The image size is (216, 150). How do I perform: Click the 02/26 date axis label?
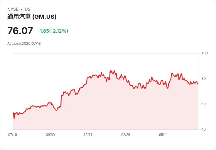pos(126,135)
